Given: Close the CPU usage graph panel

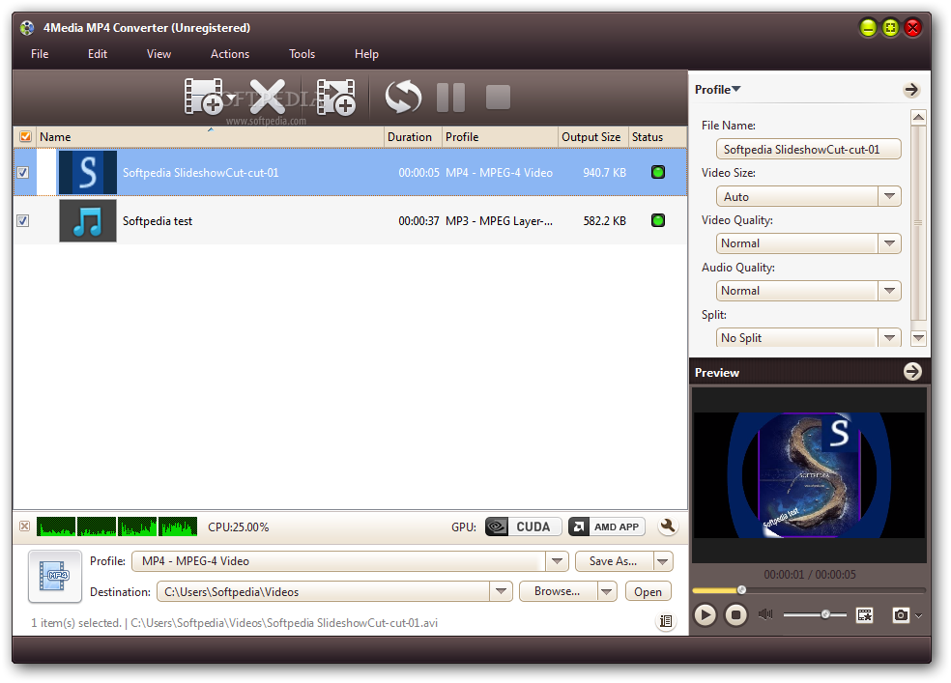Looking at the screenshot, I should [24, 526].
